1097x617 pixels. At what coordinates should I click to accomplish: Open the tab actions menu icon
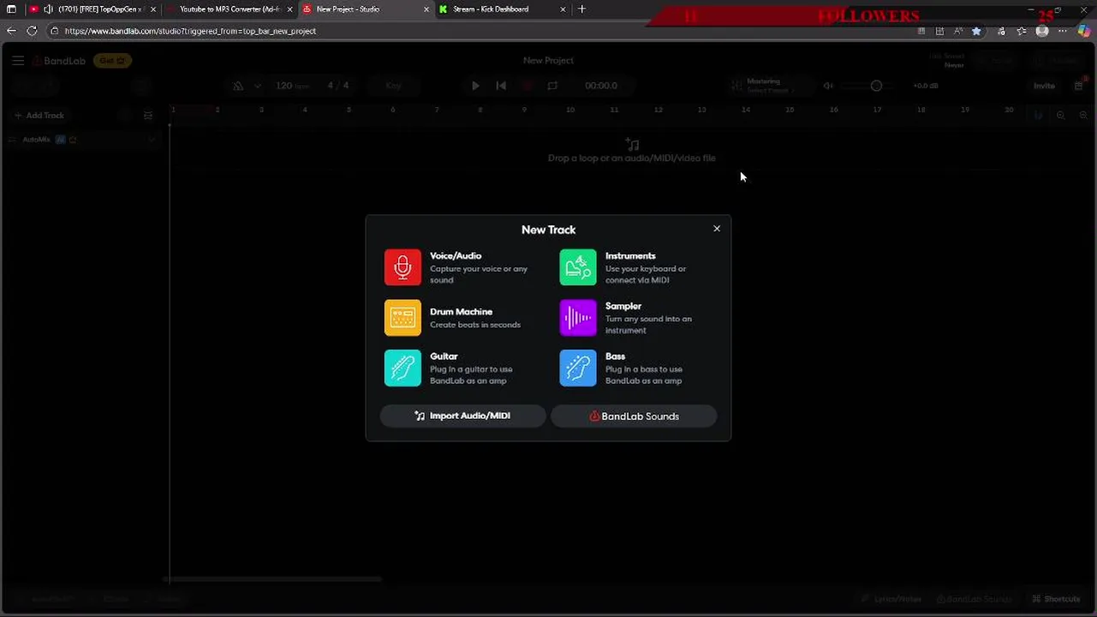(x=11, y=9)
